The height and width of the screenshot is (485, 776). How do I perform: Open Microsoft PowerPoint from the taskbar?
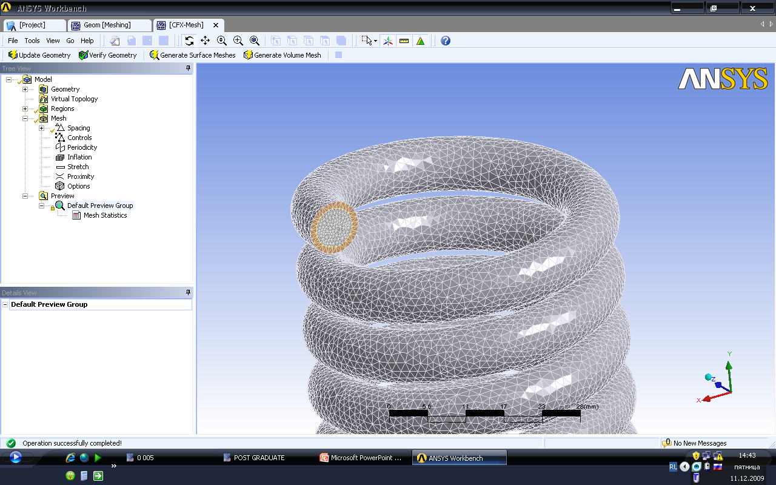pos(361,458)
